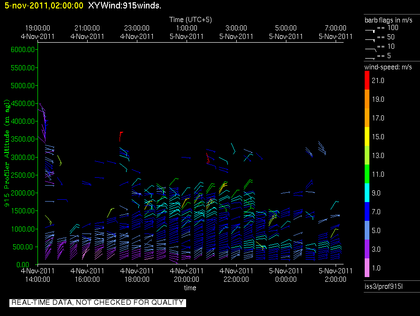The height and width of the screenshot is (316, 420).
Task: Click the '== 50' barb legend text
Action: point(386,37)
